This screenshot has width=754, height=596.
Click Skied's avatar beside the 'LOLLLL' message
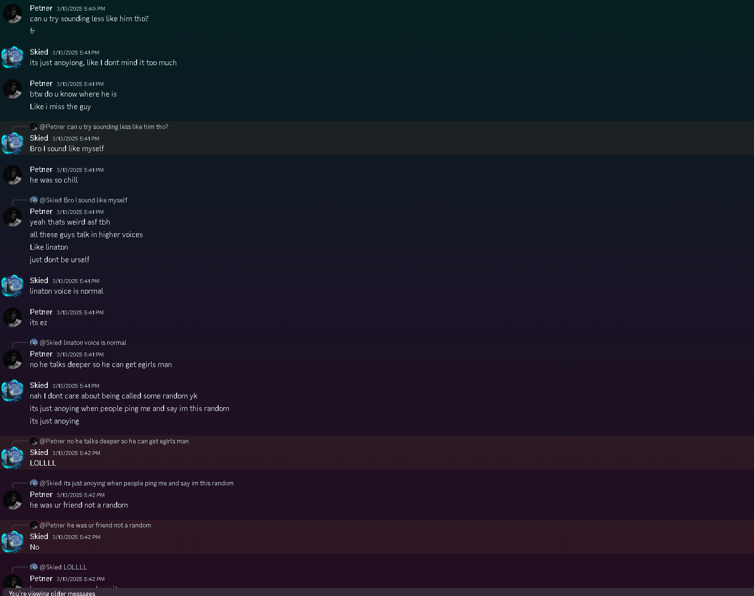(13, 458)
